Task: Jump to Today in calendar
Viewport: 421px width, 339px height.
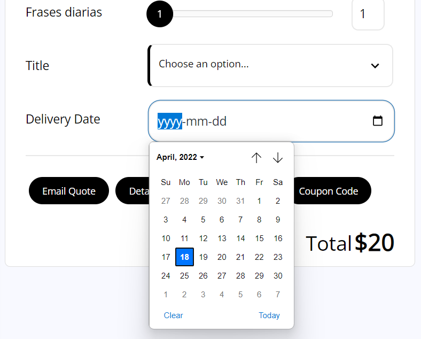Action: [x=269, y=315]
